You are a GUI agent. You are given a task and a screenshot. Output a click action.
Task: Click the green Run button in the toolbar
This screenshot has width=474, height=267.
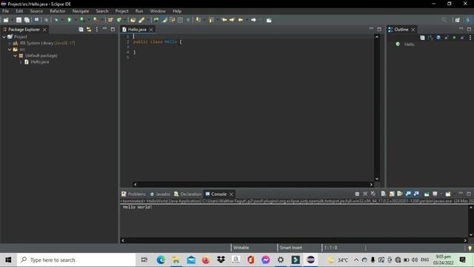click(x=69, y=20)
